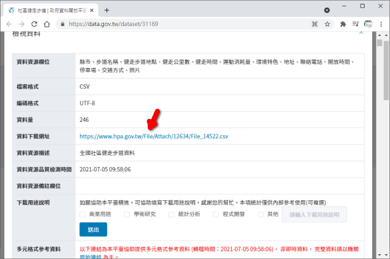Open the browser home page
390x259 pixels.
[47, 24]
